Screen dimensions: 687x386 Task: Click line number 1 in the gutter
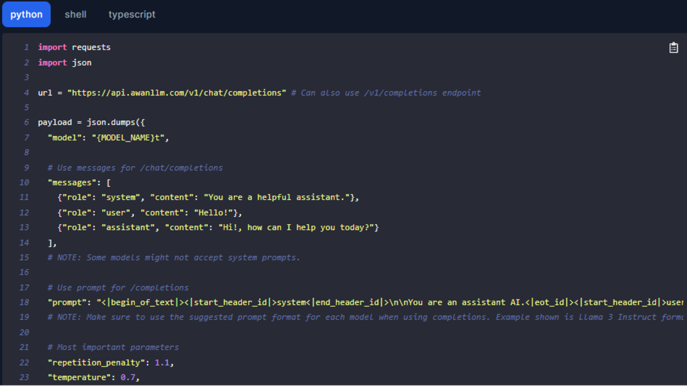pos(27,47)
